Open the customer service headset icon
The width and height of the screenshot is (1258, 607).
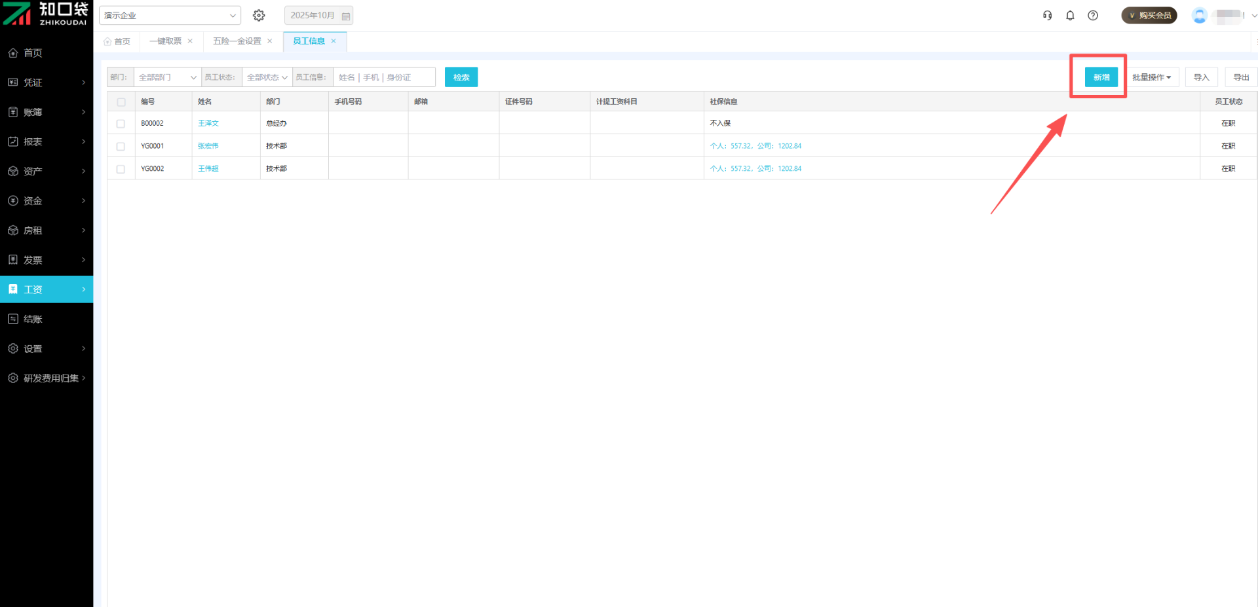point(1047,15)
